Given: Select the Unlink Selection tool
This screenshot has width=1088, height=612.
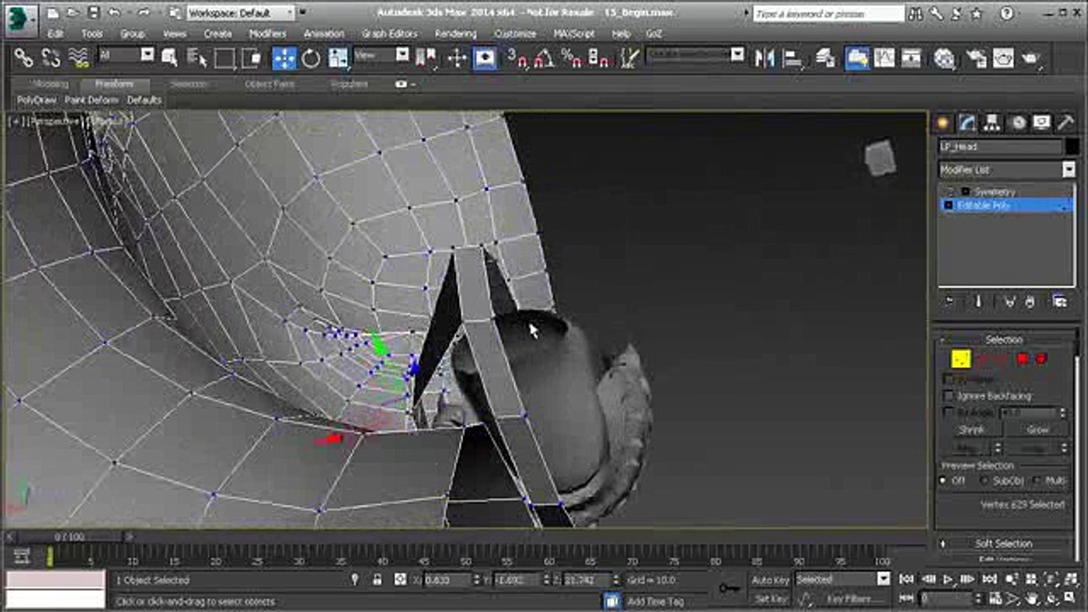Looking at the screenshot, I should coord(51,58).
